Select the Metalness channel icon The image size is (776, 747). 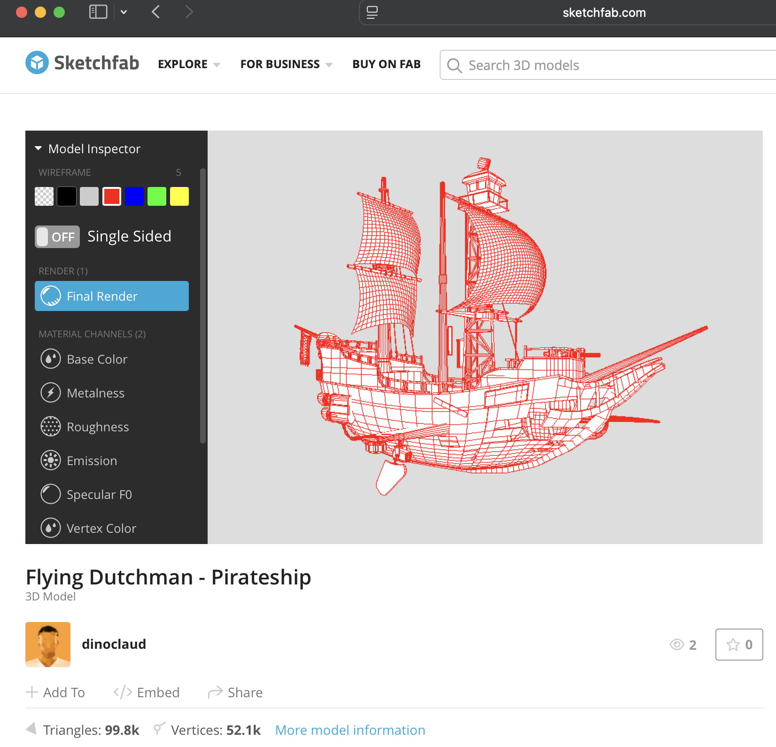point(51,393)
